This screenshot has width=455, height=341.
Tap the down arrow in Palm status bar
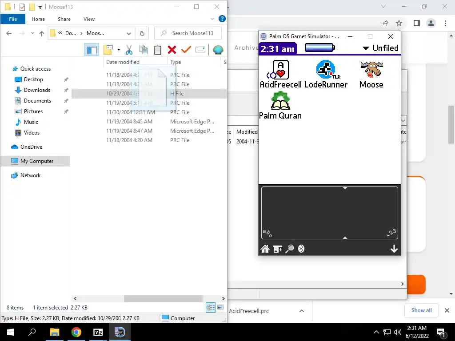tap(394, 249)
